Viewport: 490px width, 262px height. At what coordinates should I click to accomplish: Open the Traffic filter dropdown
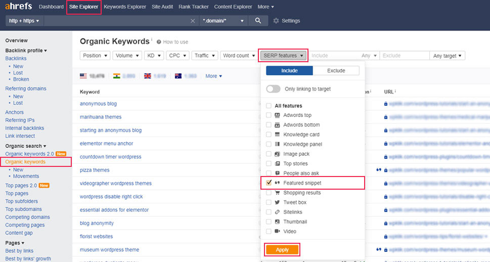205,56
